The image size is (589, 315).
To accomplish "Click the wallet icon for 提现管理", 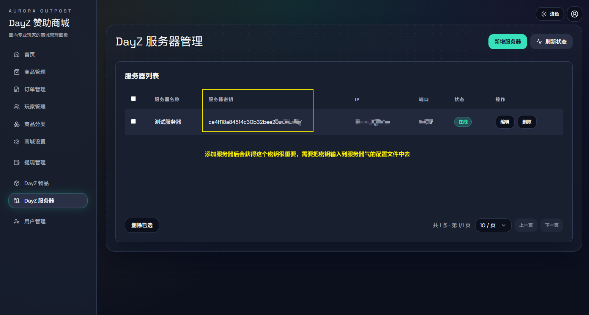I will coord(17,162).
